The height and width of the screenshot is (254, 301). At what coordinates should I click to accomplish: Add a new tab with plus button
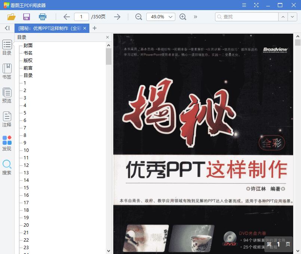point(95,28)
